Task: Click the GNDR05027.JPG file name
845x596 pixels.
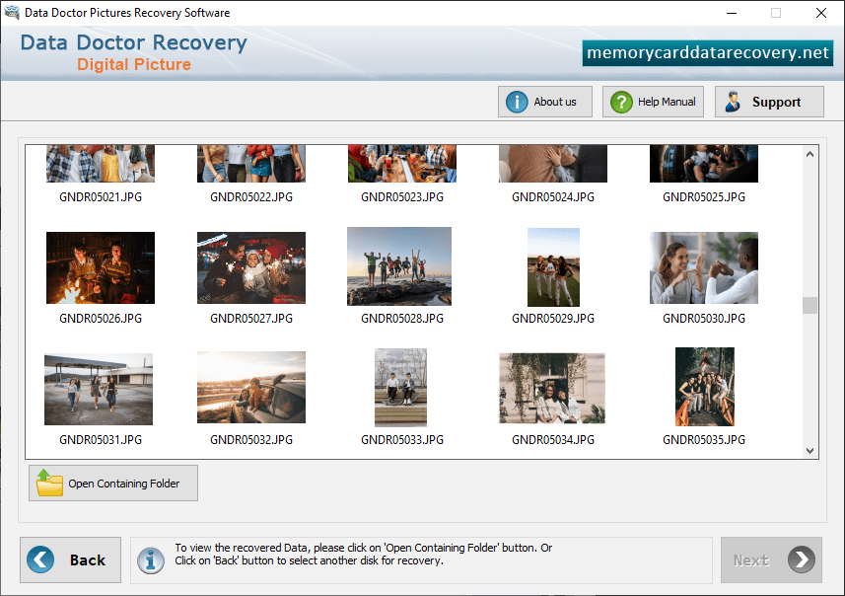Action: pos(251,319)
